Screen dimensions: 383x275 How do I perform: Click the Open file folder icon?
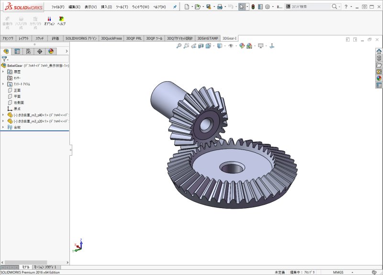click(197, 7)
